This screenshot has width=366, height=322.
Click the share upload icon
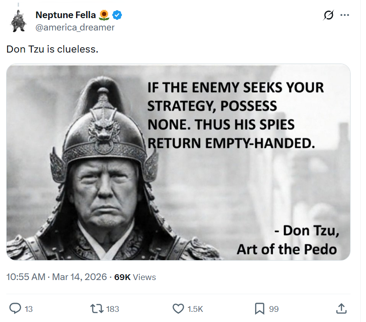[x=341, y=308]
